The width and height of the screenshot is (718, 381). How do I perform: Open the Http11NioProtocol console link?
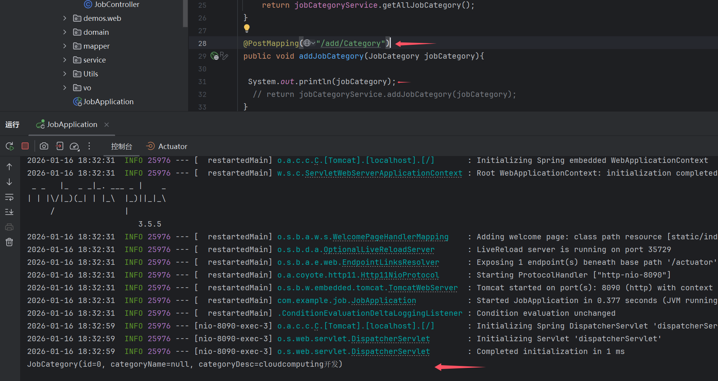click(x=400, y=275)
